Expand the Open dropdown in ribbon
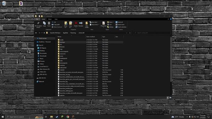The width and height of the screenshot is (212, 119). click(110, 22)
